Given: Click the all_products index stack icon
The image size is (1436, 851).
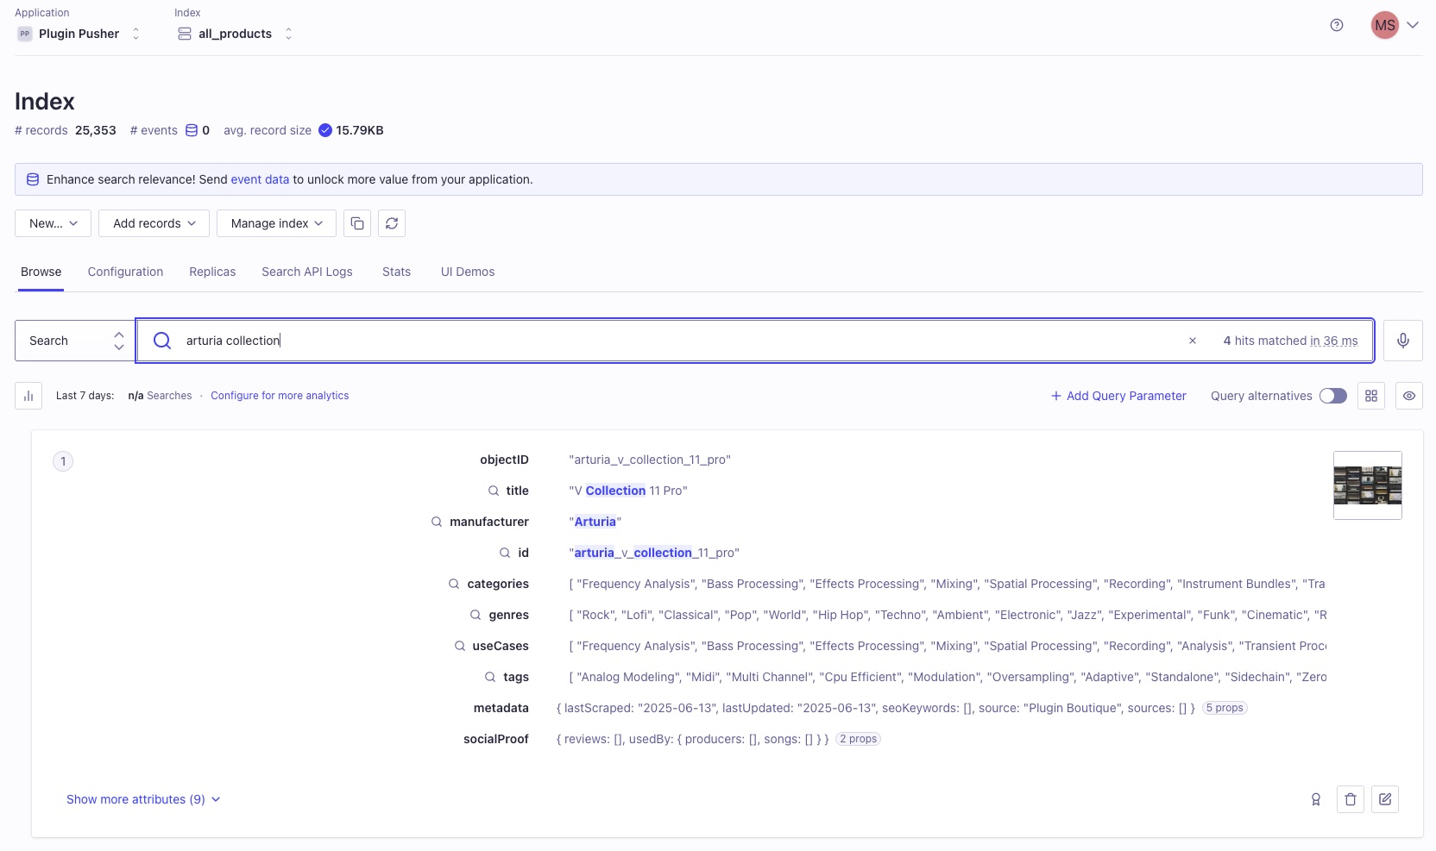Looking at the screenshot, I should tap(184, 34).
